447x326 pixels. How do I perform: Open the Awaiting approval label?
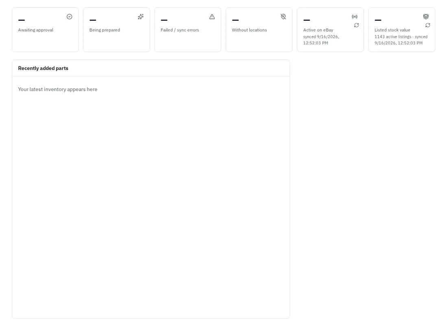36,30
